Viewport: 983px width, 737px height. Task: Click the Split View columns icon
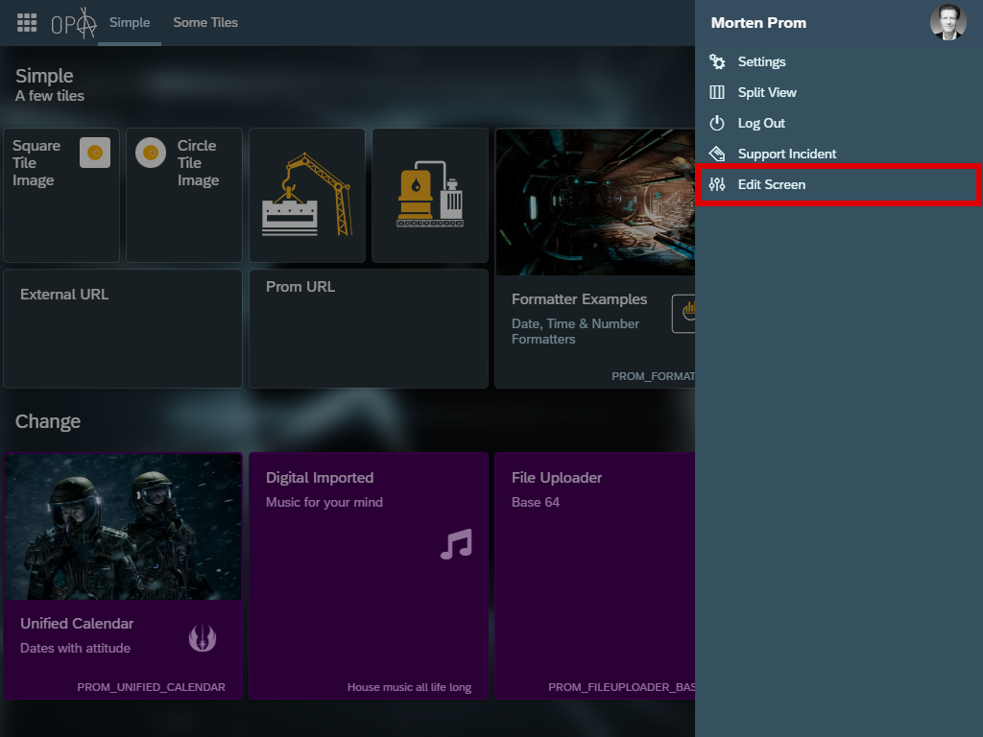pos(717,92)
